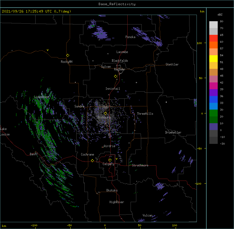Click the Okotoks label
This screenshot has height=229, width=234.
(112, 190)
